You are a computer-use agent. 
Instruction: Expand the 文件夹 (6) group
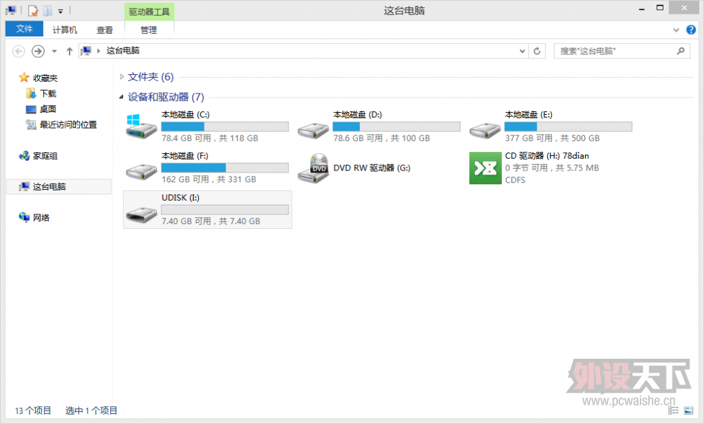[122, 77]
